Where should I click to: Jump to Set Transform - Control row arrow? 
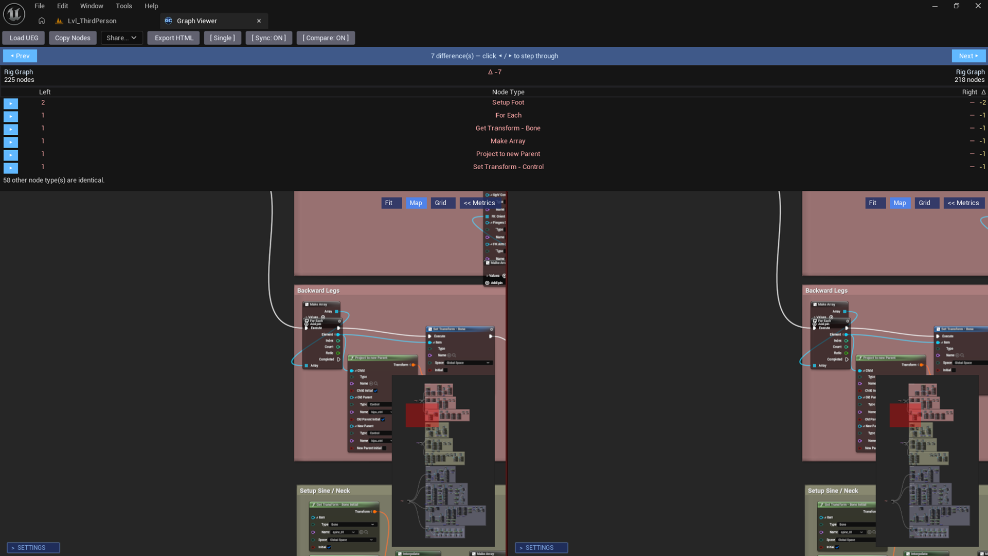[x=10, y=168]
